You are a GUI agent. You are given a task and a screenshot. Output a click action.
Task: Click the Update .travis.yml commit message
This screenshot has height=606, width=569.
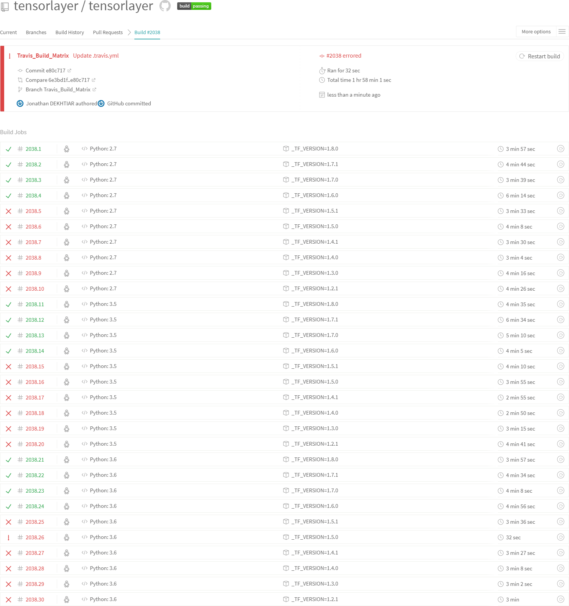pos(96,56)
